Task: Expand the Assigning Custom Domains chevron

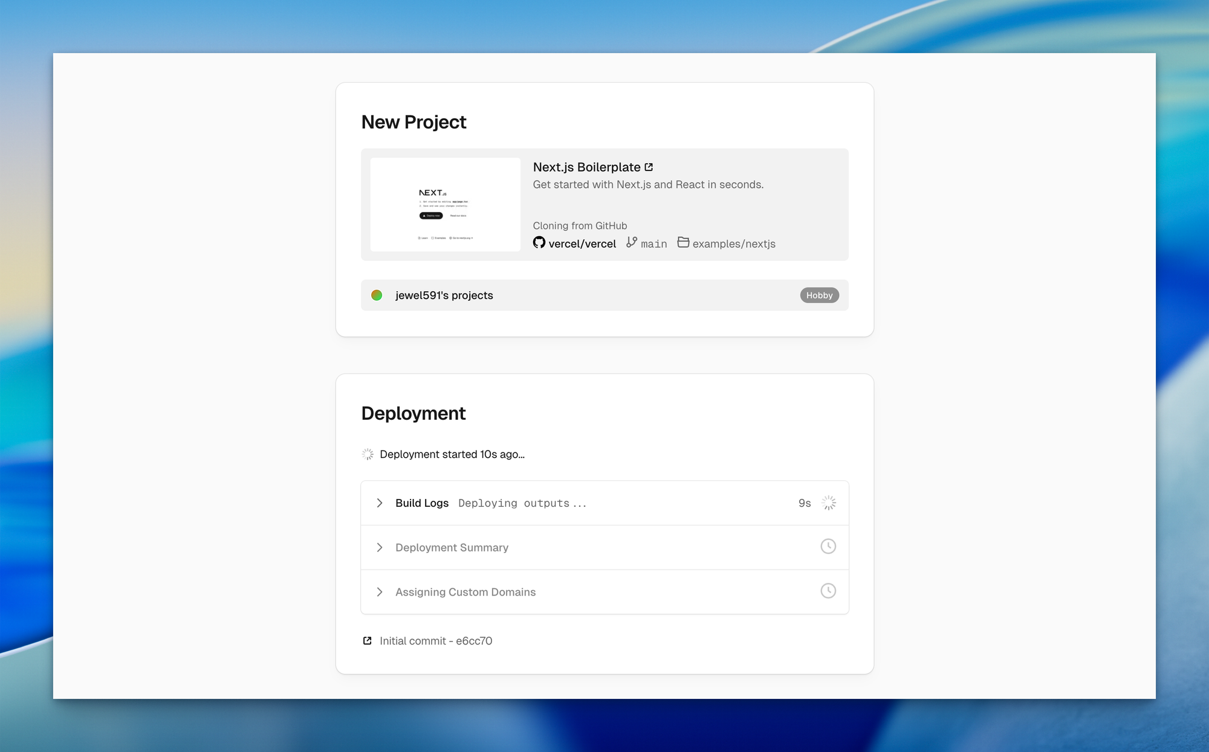Action: 380,592
